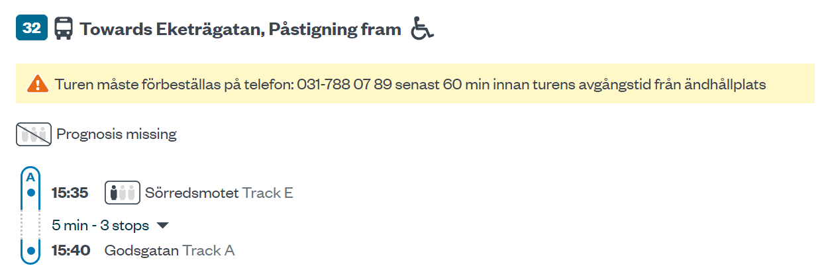Click the zone A marker on route line
The width and height of the screenshot is (826, 270).
[30, 177]
